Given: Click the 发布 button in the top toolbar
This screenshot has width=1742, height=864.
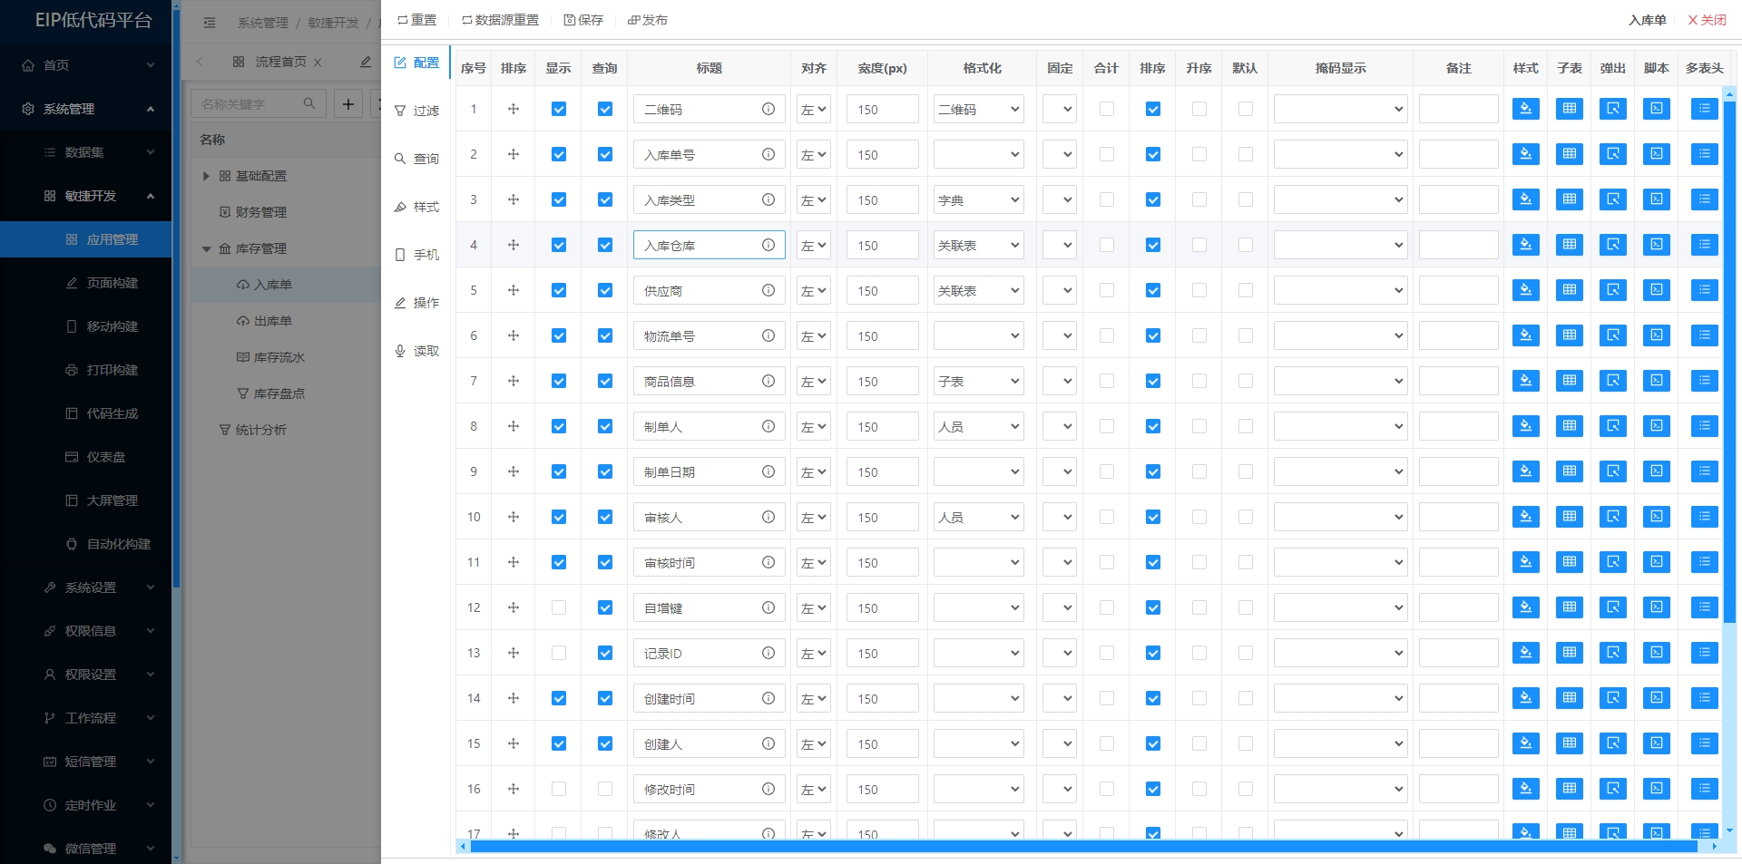Looking at the screenshot, I should 648,20.
